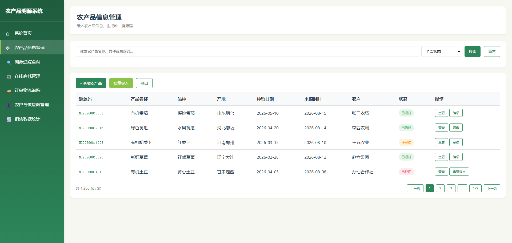Click 已通过 badge in 有机番茄 row

(x=406, y=113)
